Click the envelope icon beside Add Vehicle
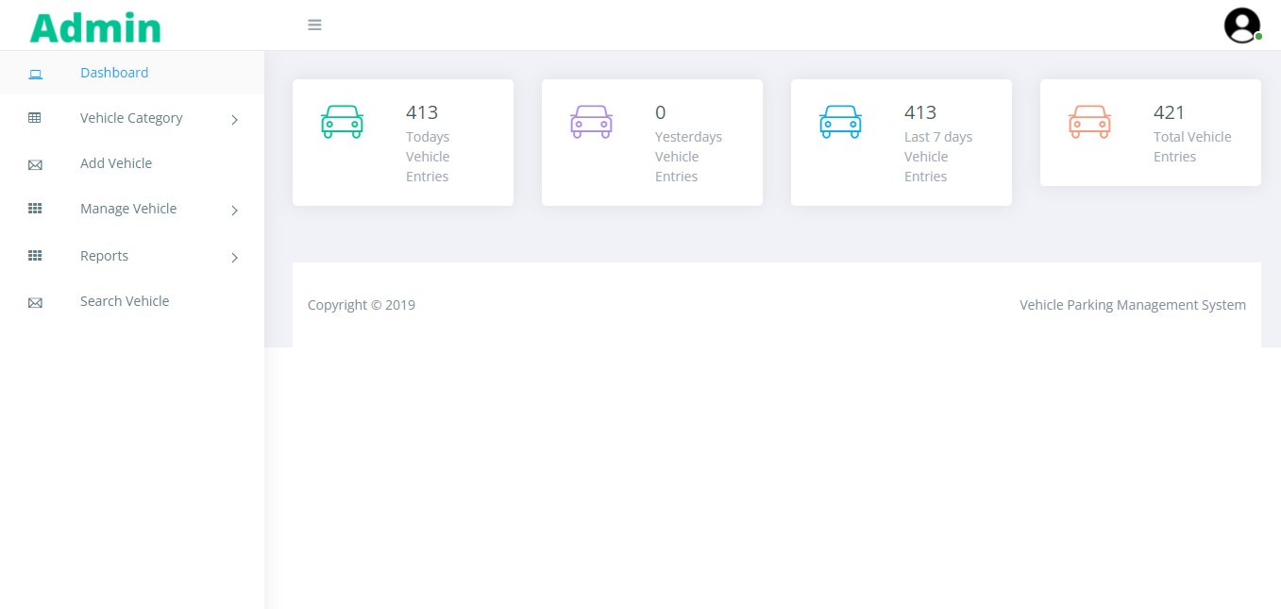 [x=35, y=164]
